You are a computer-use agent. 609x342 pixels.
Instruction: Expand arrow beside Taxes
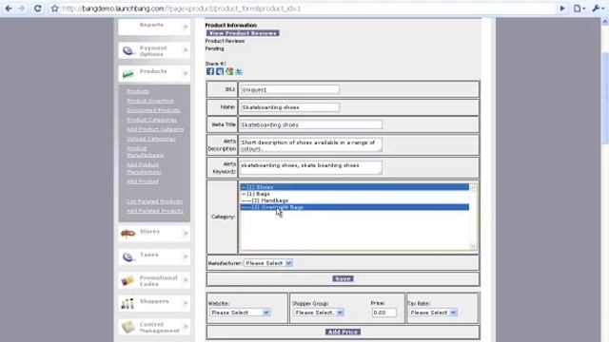186,256
